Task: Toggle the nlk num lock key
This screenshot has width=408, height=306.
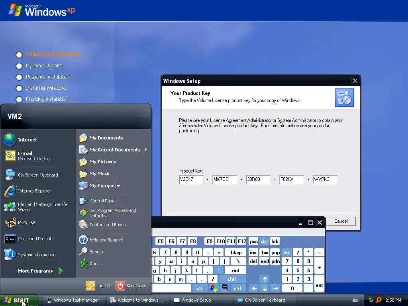Action: 287,252
